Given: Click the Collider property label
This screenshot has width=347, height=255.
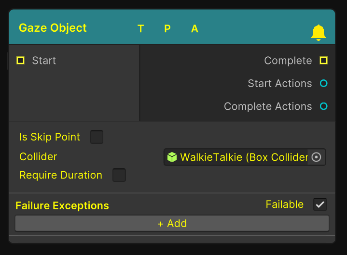Looking at the screenshot, I should 38,157.
